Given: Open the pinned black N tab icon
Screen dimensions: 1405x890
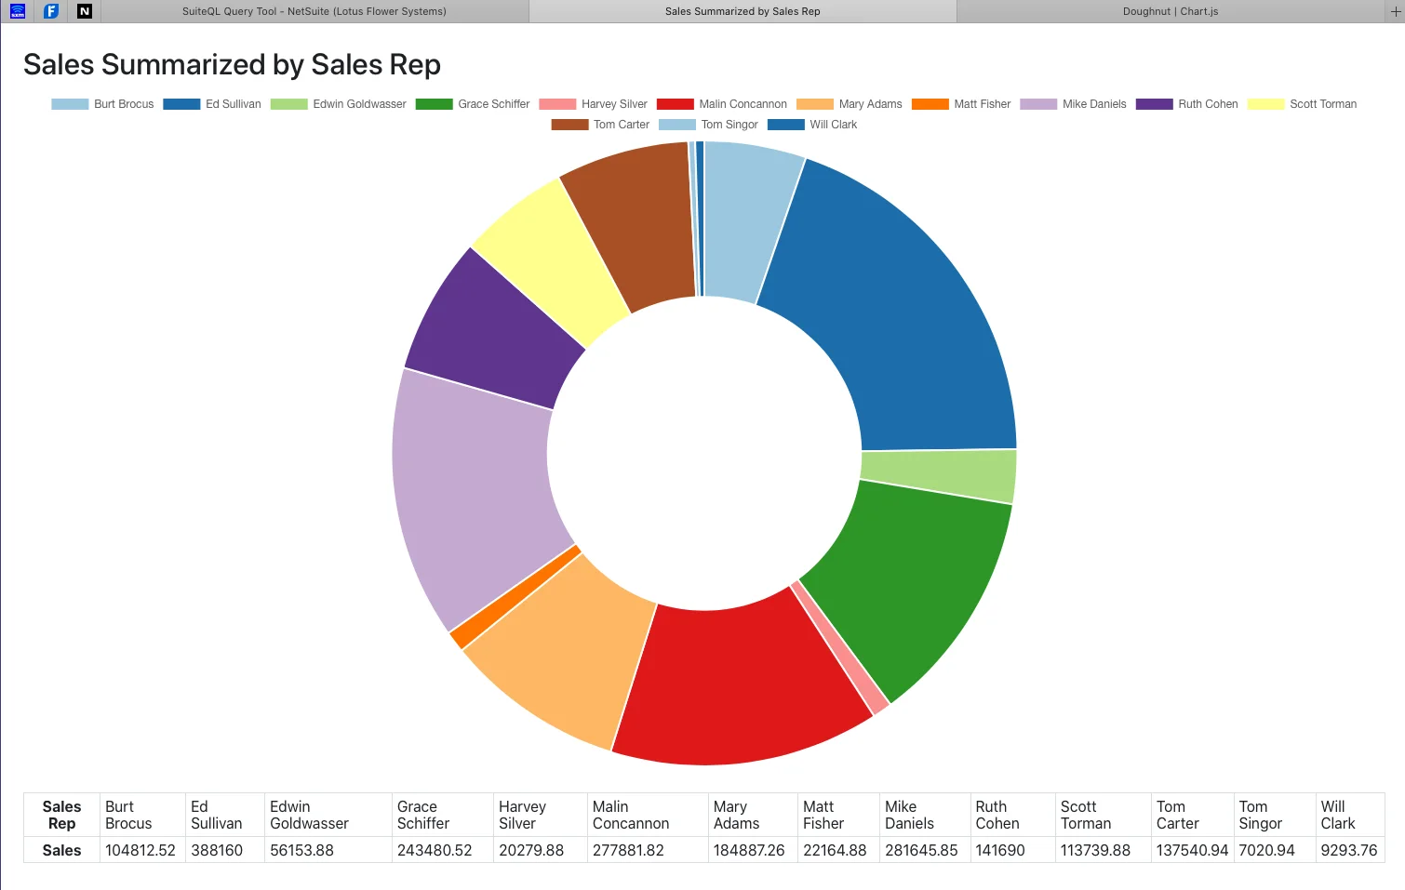Looking at the screenshot, I should [85, 11].
